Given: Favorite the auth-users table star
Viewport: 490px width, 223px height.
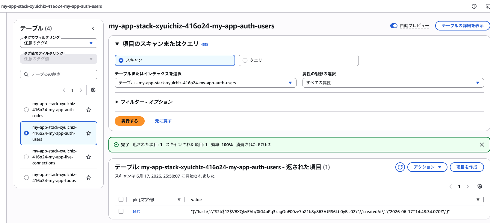Looking at the screenshot, I should pyautogui.click(x=89, y=133).
